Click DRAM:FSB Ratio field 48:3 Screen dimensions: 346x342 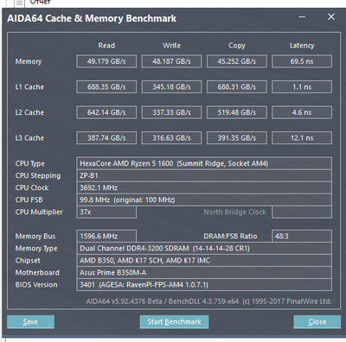[302, 236]
